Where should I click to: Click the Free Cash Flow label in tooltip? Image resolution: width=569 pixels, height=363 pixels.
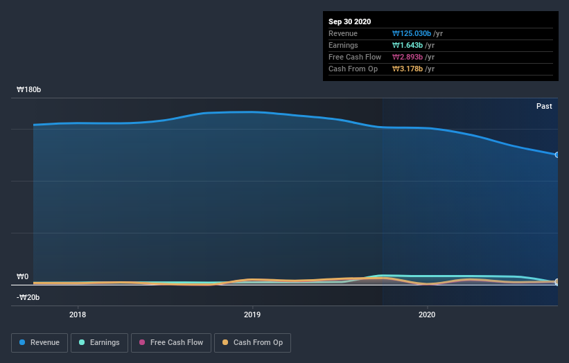coord(355,57)
